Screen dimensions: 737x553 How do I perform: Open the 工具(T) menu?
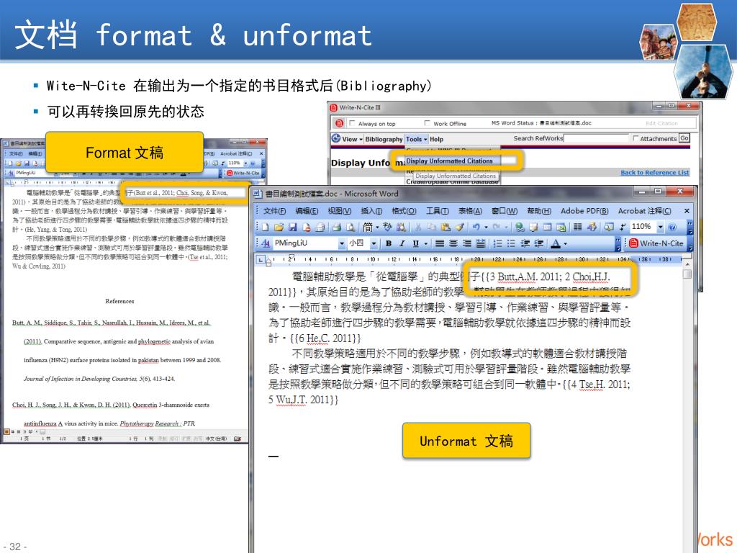(x=437, y=211)
